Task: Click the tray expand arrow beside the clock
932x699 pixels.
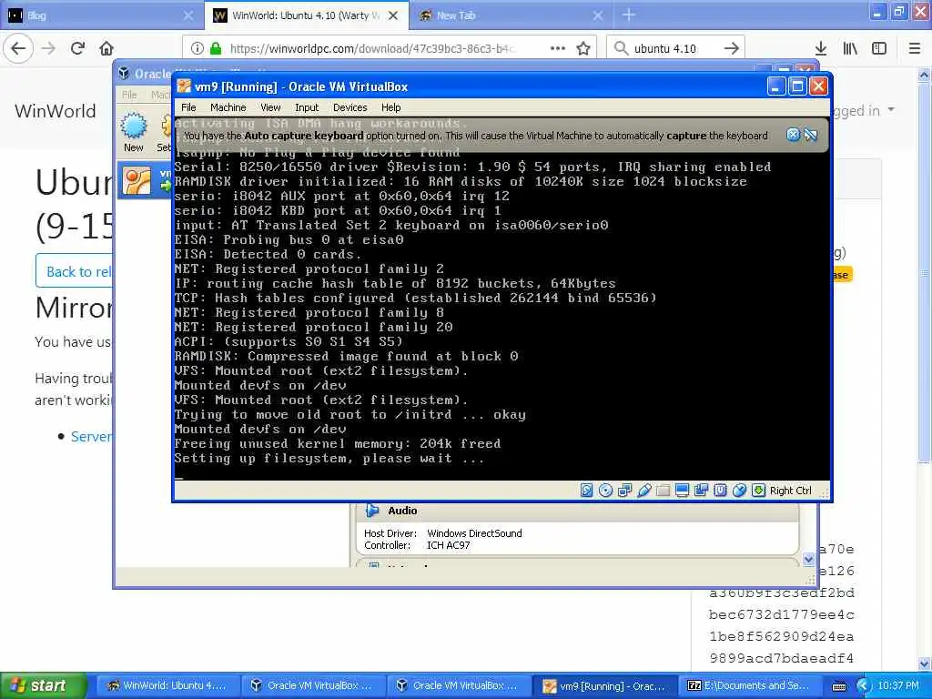Action: tap(863, 686)
